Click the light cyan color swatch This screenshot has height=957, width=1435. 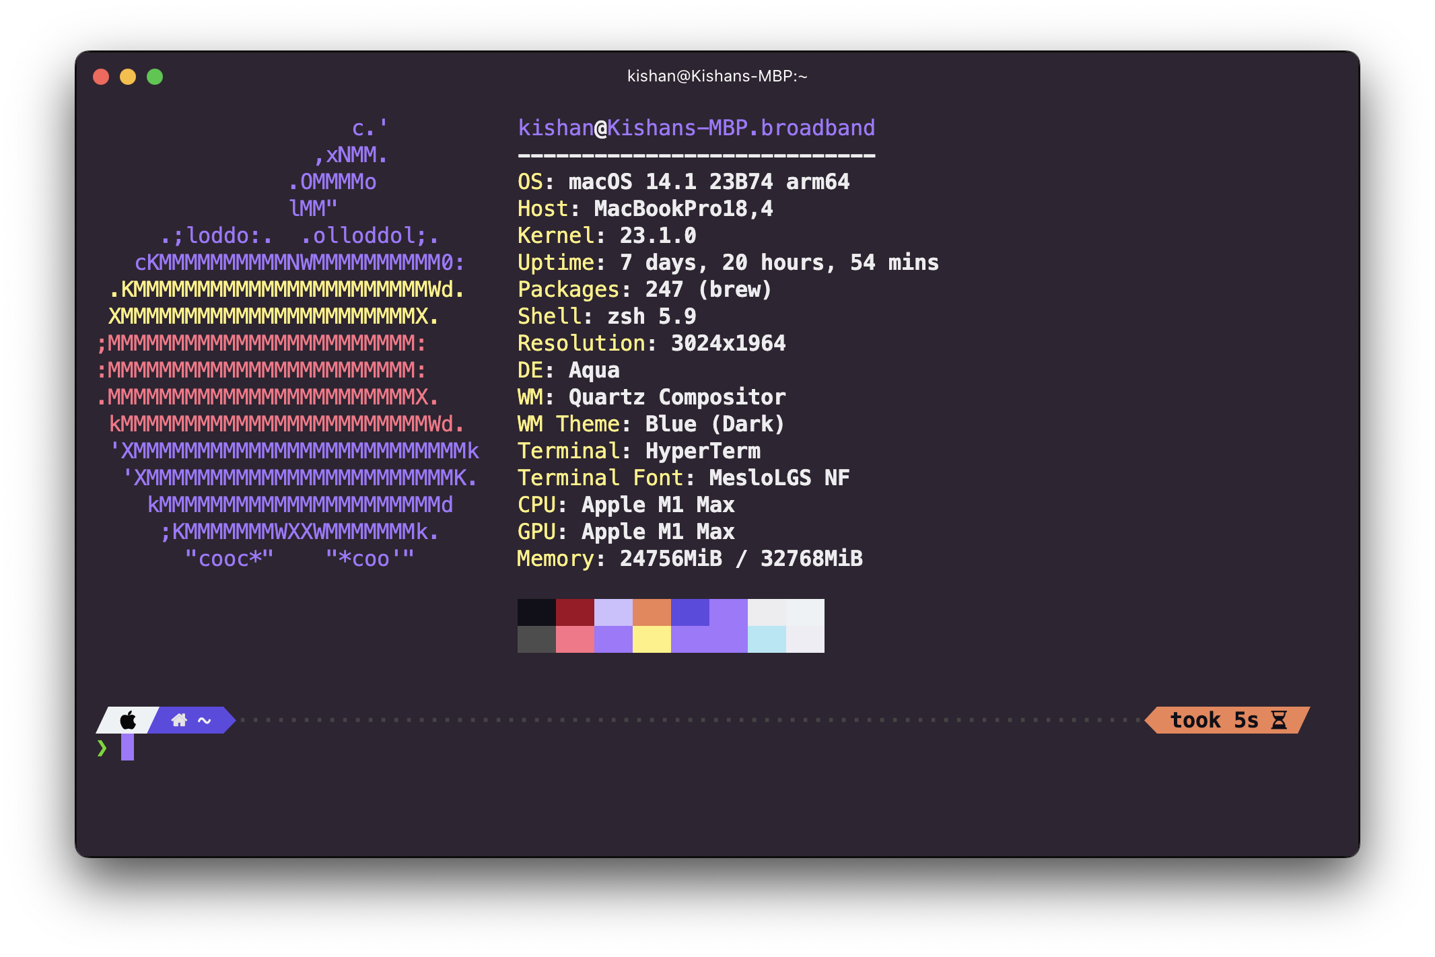[767, 639]
